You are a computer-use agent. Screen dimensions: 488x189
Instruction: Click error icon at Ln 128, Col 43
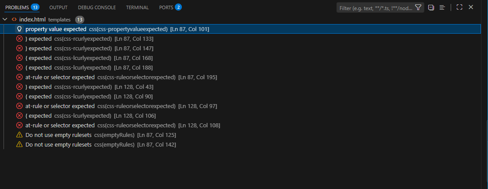[x=19, y=87]
